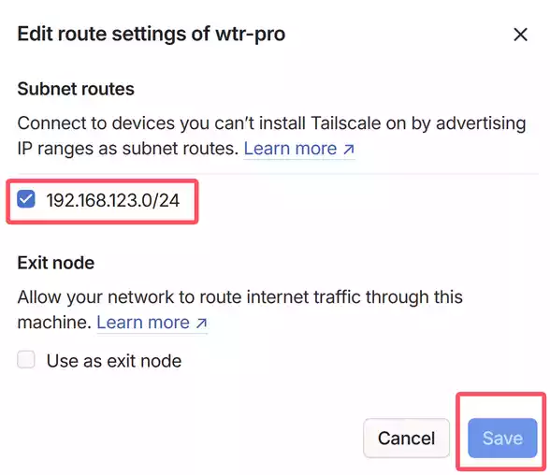Screen dimensions: 550x475
Task: Click the Use as exit node label
Action: (114, 361)
